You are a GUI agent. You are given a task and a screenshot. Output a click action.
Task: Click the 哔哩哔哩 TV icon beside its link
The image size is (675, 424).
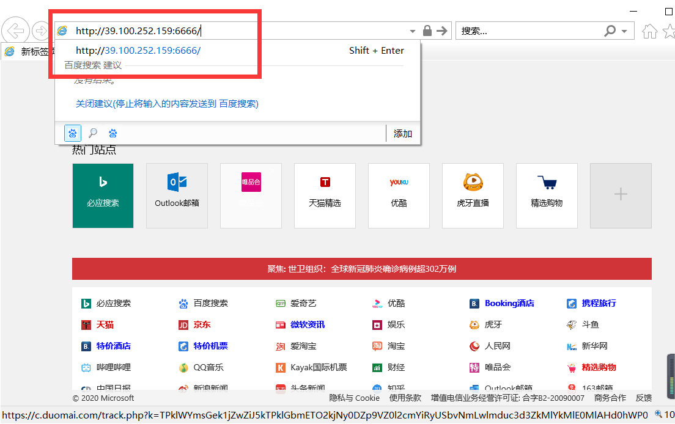coord(86,368)
